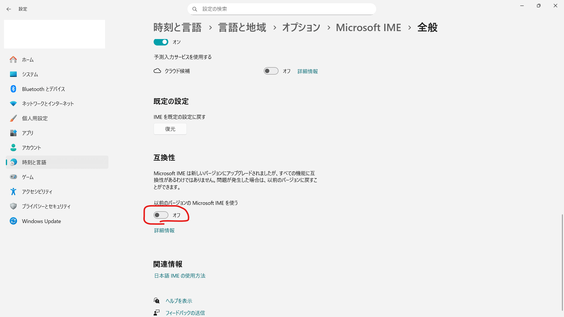This screenshot has width=564, height=317.
Task: Open System settings in the sidebar
Action: (x=29, y=74)
